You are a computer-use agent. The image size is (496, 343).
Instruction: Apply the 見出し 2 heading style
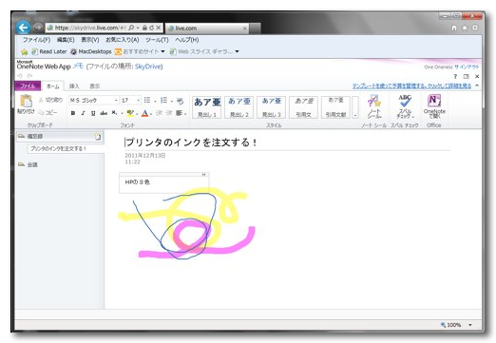239,107
